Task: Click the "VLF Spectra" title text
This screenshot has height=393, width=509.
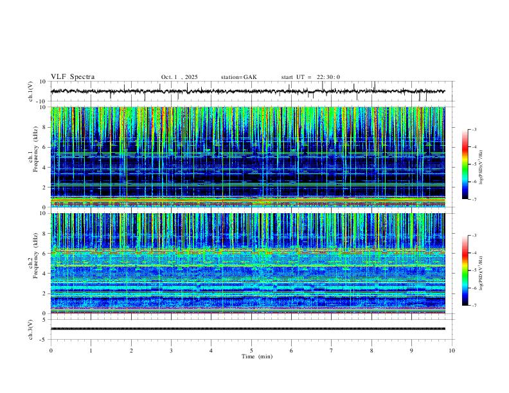Action: pos(73,77)
